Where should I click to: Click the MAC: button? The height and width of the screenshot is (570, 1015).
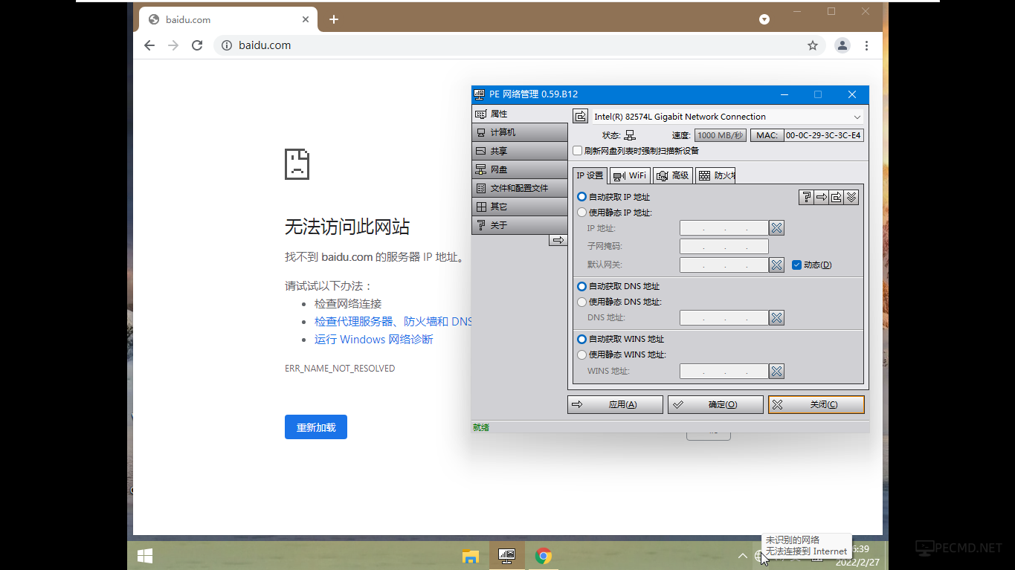767,135
